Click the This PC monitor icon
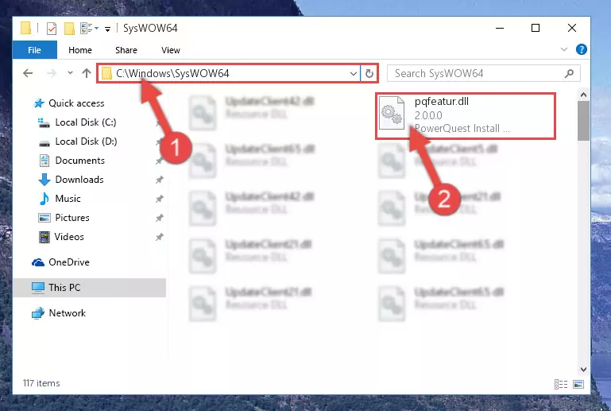Screen dimensions: 611x411 (38, 288)
